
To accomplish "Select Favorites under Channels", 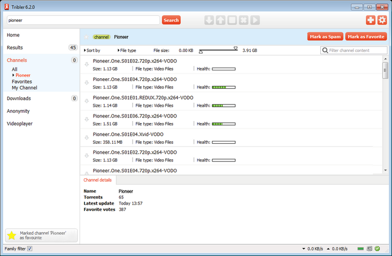I will [x=22, y=82].
